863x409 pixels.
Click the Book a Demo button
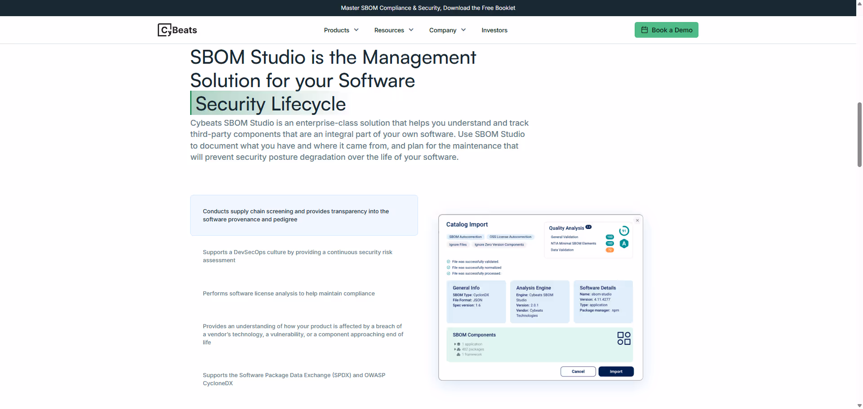pos(666,30)
